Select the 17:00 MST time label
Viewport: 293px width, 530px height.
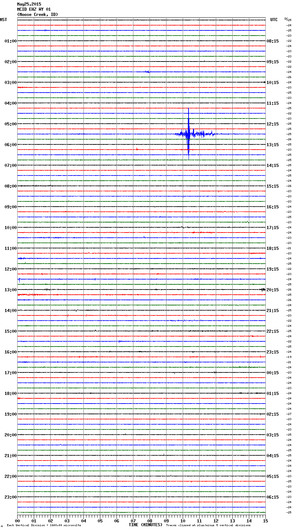coord(11,373)
